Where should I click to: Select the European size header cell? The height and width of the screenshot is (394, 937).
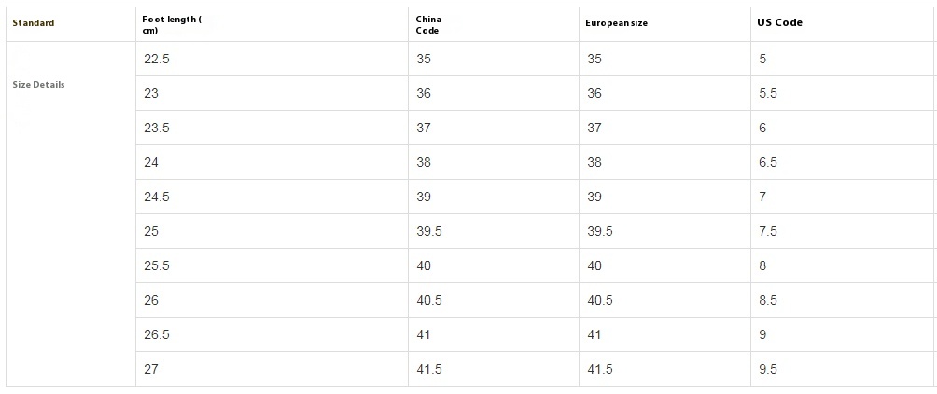[x=616, y=23]
